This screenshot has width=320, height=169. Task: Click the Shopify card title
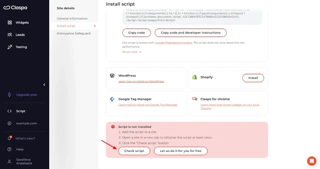206,77
